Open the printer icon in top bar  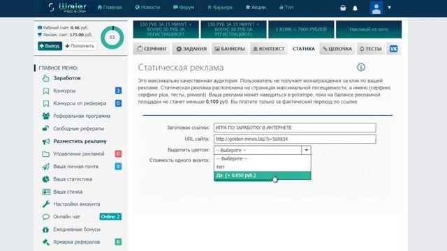point(343,8)
